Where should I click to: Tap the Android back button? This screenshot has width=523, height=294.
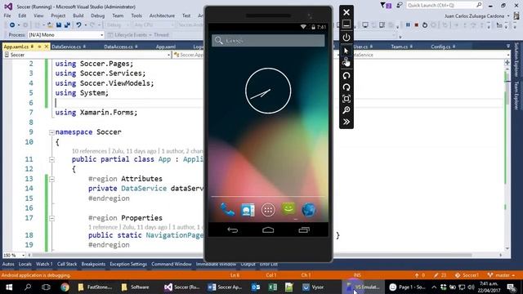tap(232, 229)
